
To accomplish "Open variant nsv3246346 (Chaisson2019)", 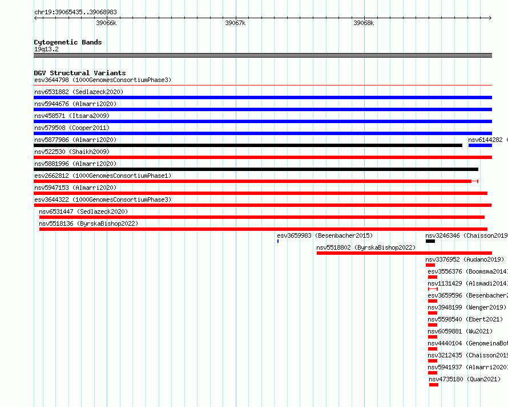I will click(466, 235).
